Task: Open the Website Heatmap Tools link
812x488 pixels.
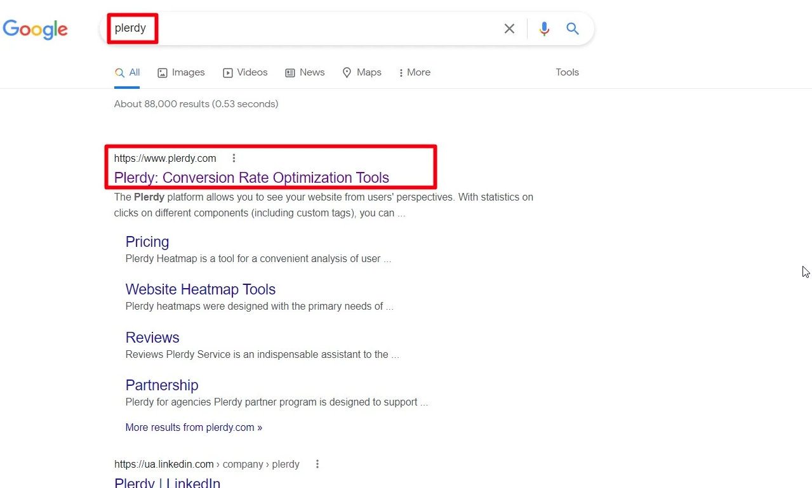Action: (x=200, y=289)
